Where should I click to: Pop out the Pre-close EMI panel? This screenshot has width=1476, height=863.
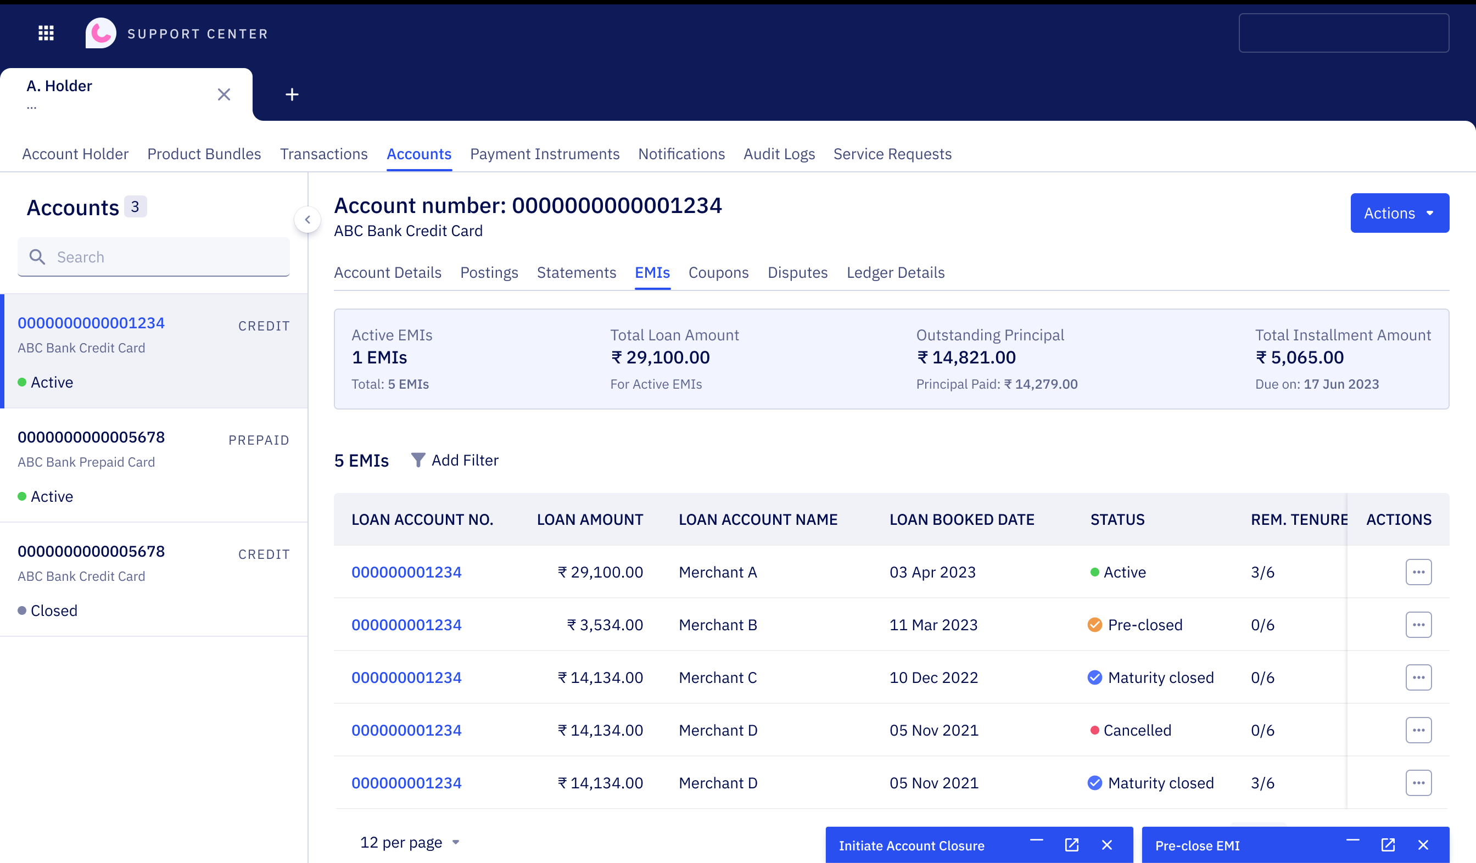point(1388,845)
